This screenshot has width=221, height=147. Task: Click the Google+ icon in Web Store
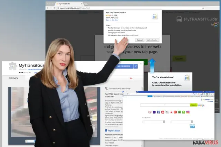pos(131,78)
